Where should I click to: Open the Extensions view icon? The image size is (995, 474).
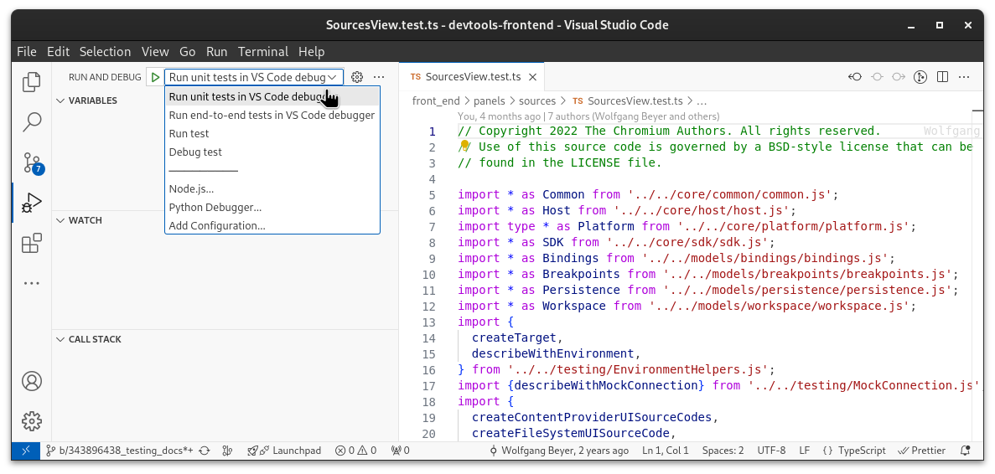click(32, 243)
